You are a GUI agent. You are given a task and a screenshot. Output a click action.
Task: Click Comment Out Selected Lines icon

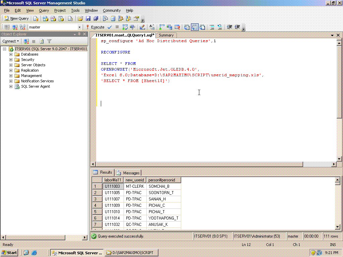pyautogui.click(x=212, y=27)
